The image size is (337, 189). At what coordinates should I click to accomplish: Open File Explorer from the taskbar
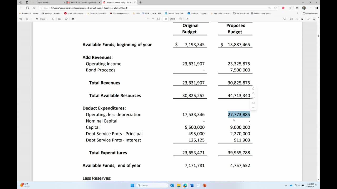point(179,185)
